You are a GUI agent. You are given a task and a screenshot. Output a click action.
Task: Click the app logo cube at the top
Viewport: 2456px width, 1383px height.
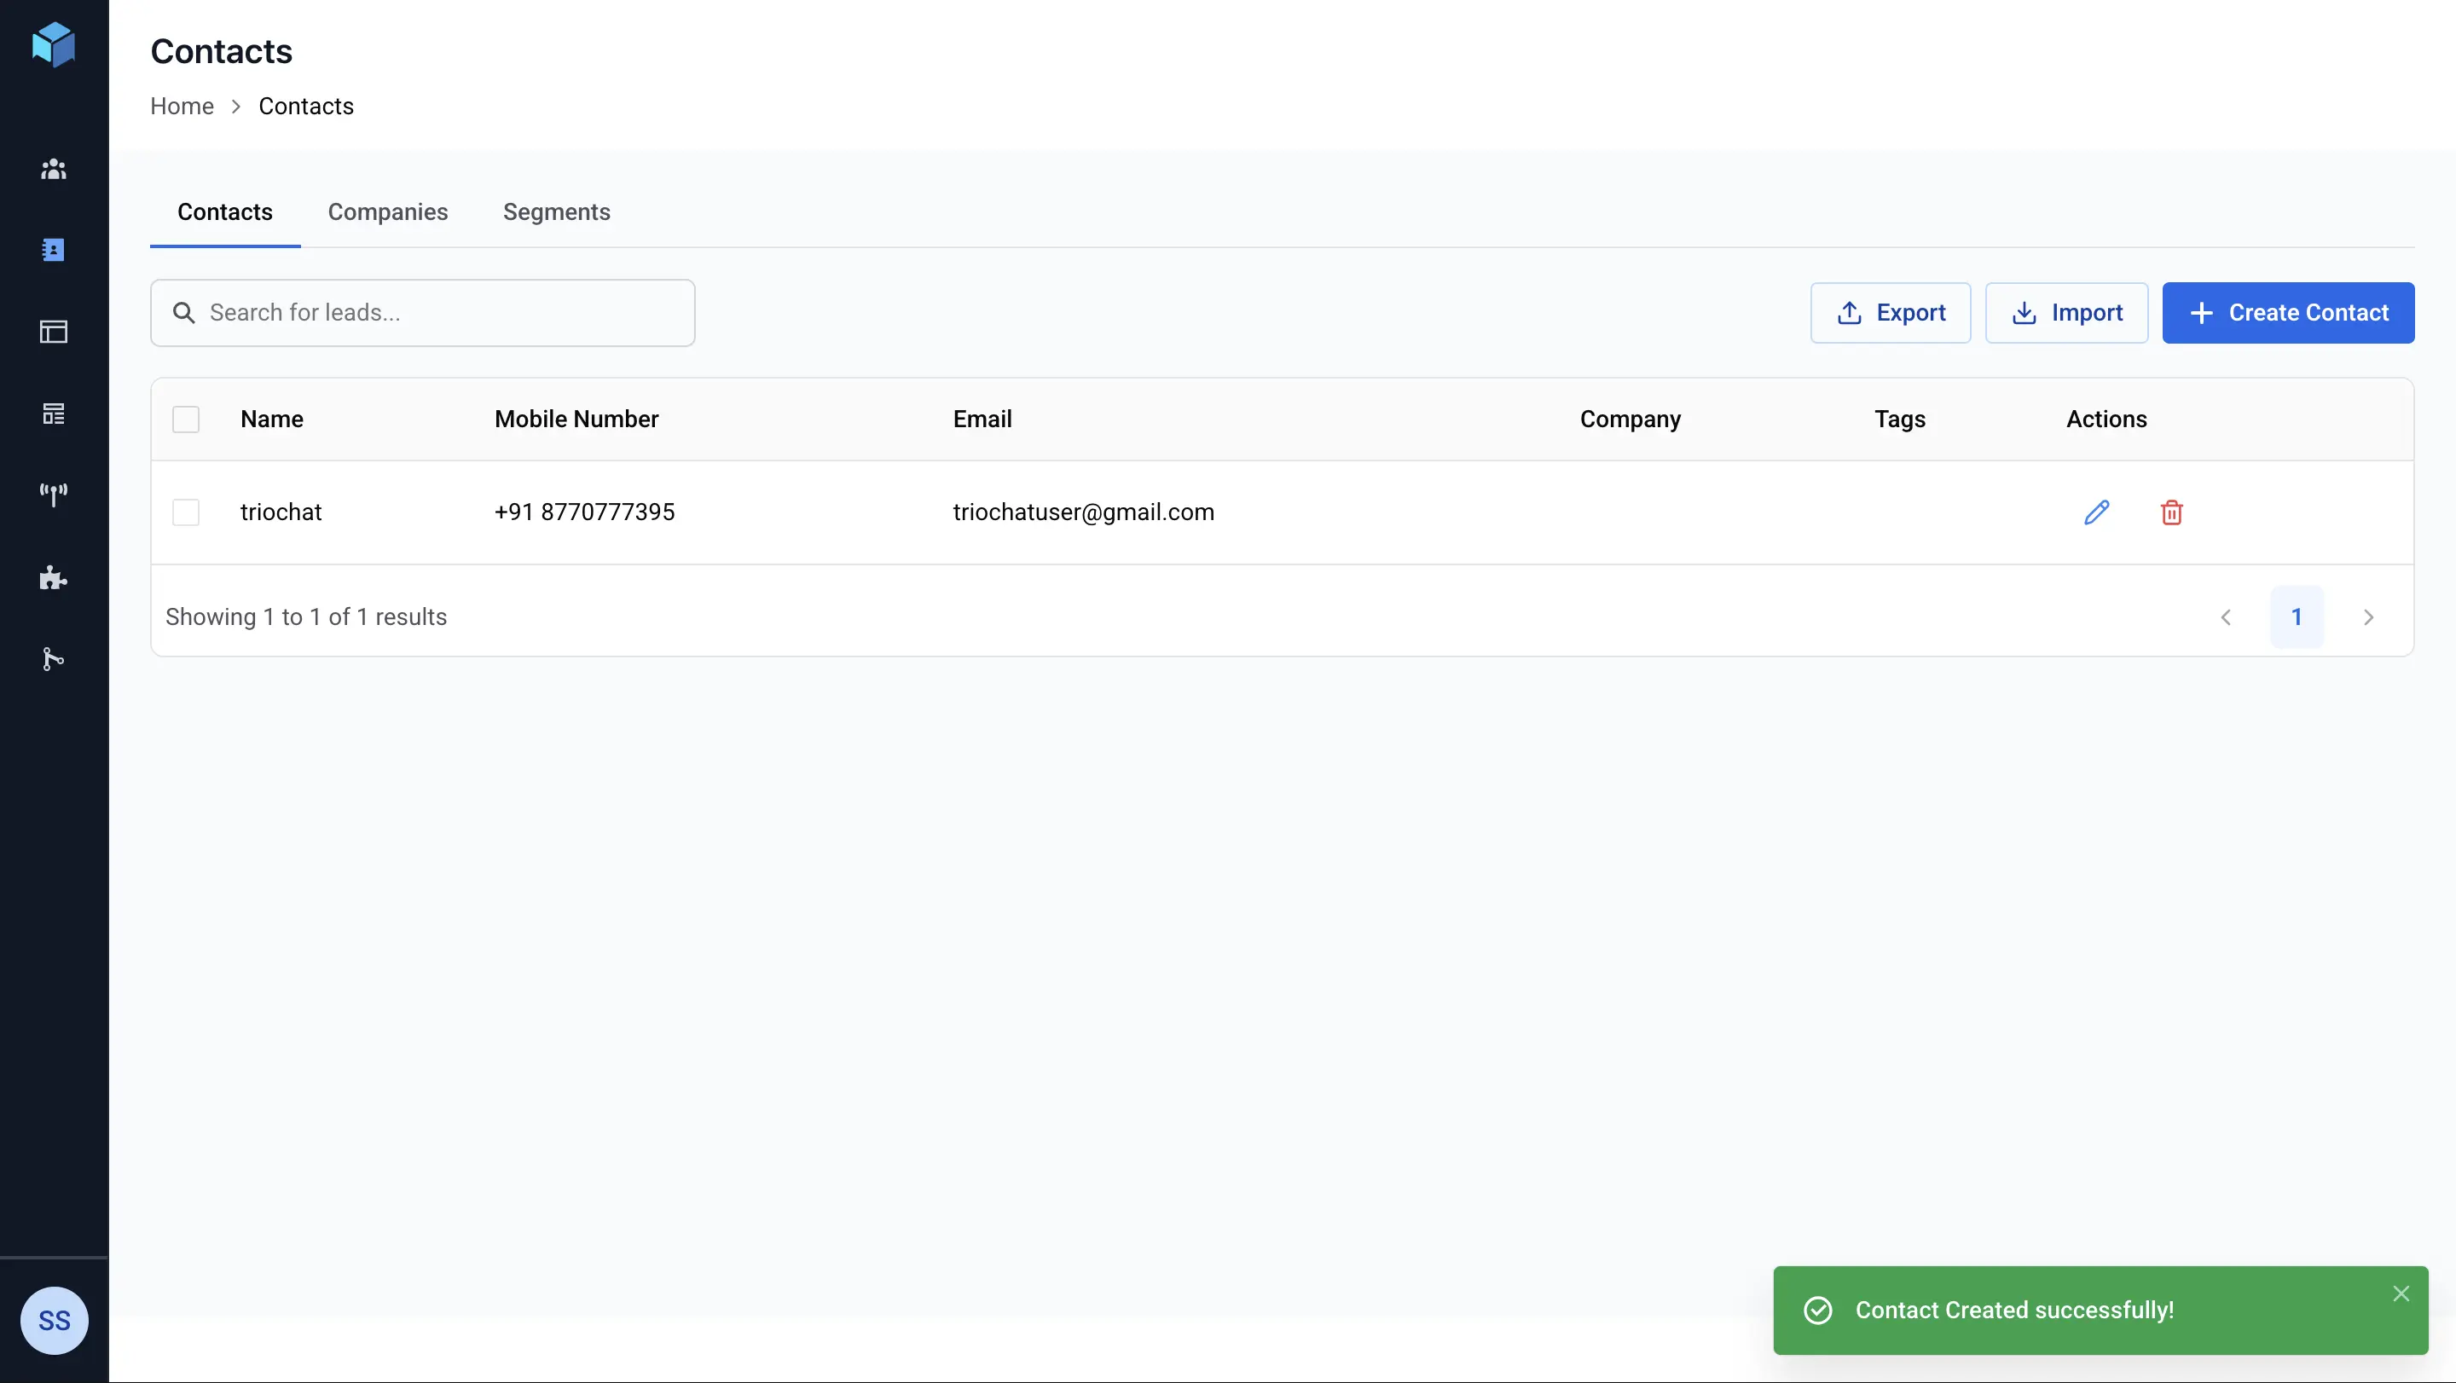(54, 45)
